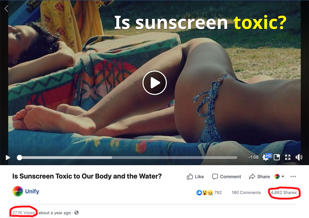Open the three-dot more options menu
Screen dimensions: 309x218
(x=293, y=177)
